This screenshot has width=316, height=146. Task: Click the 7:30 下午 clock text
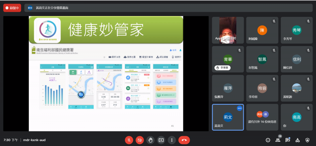click(x=11, y=140)
